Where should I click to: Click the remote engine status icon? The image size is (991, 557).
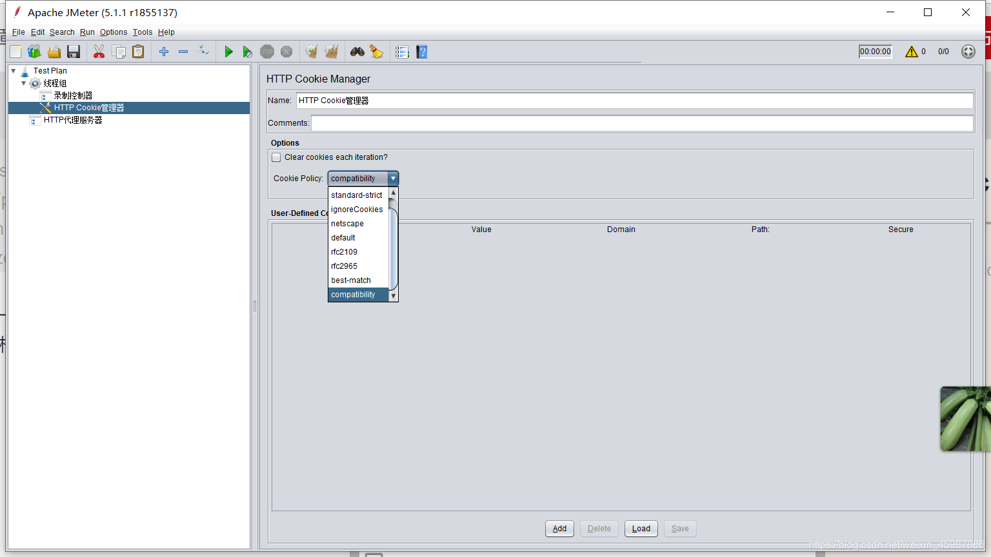(968, 52)
